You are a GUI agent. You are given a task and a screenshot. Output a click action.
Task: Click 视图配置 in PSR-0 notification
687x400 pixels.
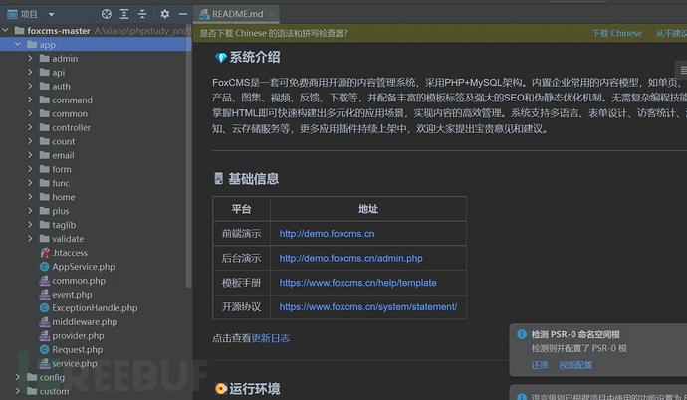[574, 365]
